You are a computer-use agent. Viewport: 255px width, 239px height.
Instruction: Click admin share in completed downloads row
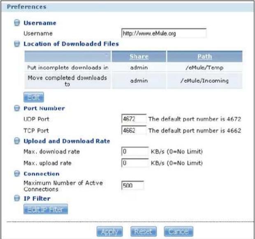pos(139,81)
